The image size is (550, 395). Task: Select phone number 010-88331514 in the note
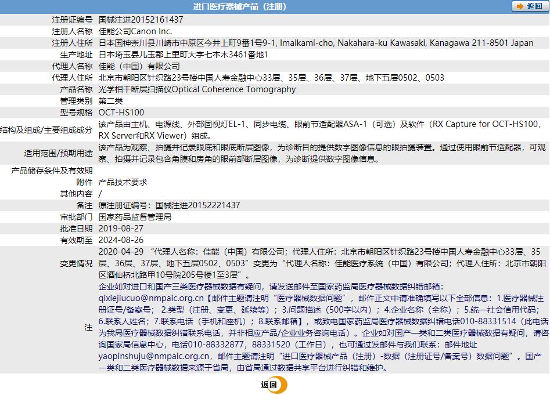tap(488, 321)
